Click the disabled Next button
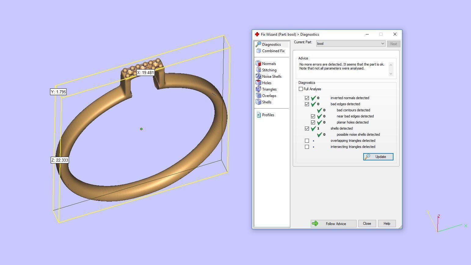The width and height of the screenshot is (471, 265). tap(393, 44)
